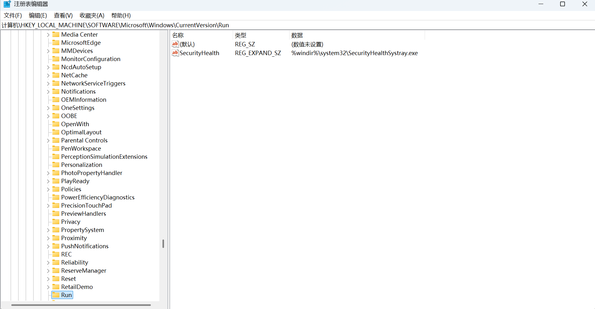Image resolution: width=595 pixels, height=309 pixels.
Task: Click the REG_EXPAND_SZ type cell
Action: (258, 53)
